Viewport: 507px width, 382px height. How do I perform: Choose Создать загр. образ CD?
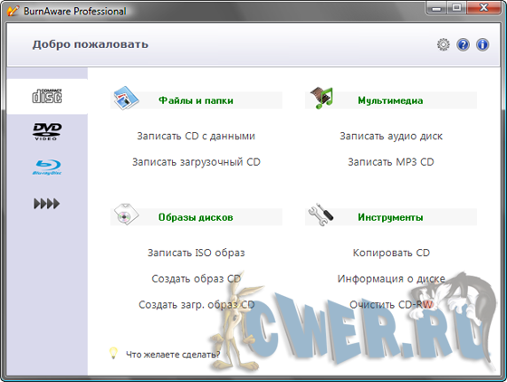click(x=196, y=304)
